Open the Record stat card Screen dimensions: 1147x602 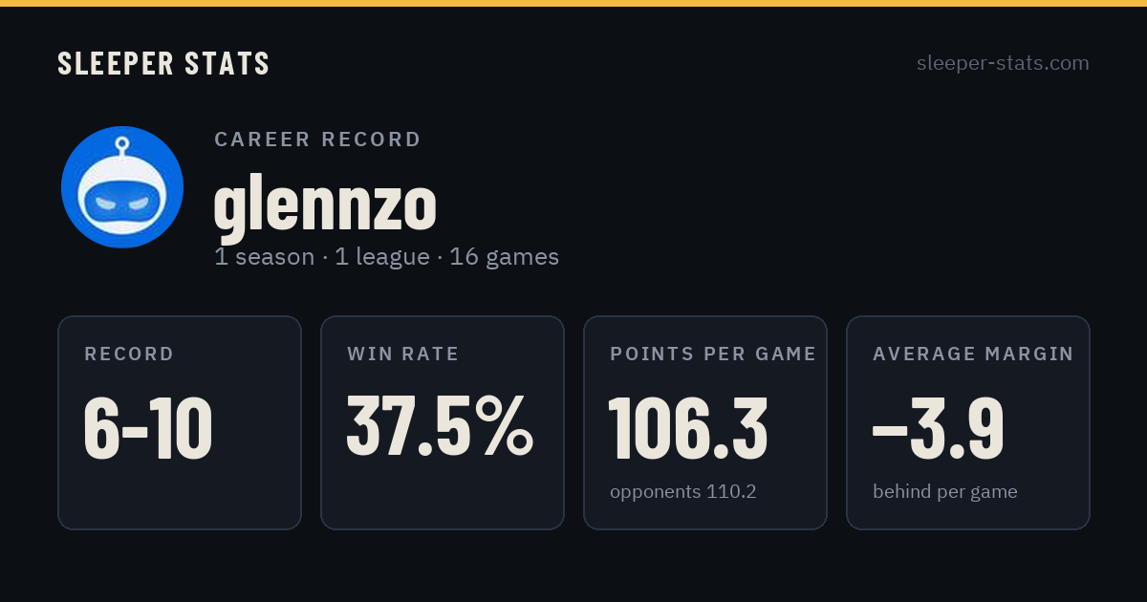coord(180,422)
